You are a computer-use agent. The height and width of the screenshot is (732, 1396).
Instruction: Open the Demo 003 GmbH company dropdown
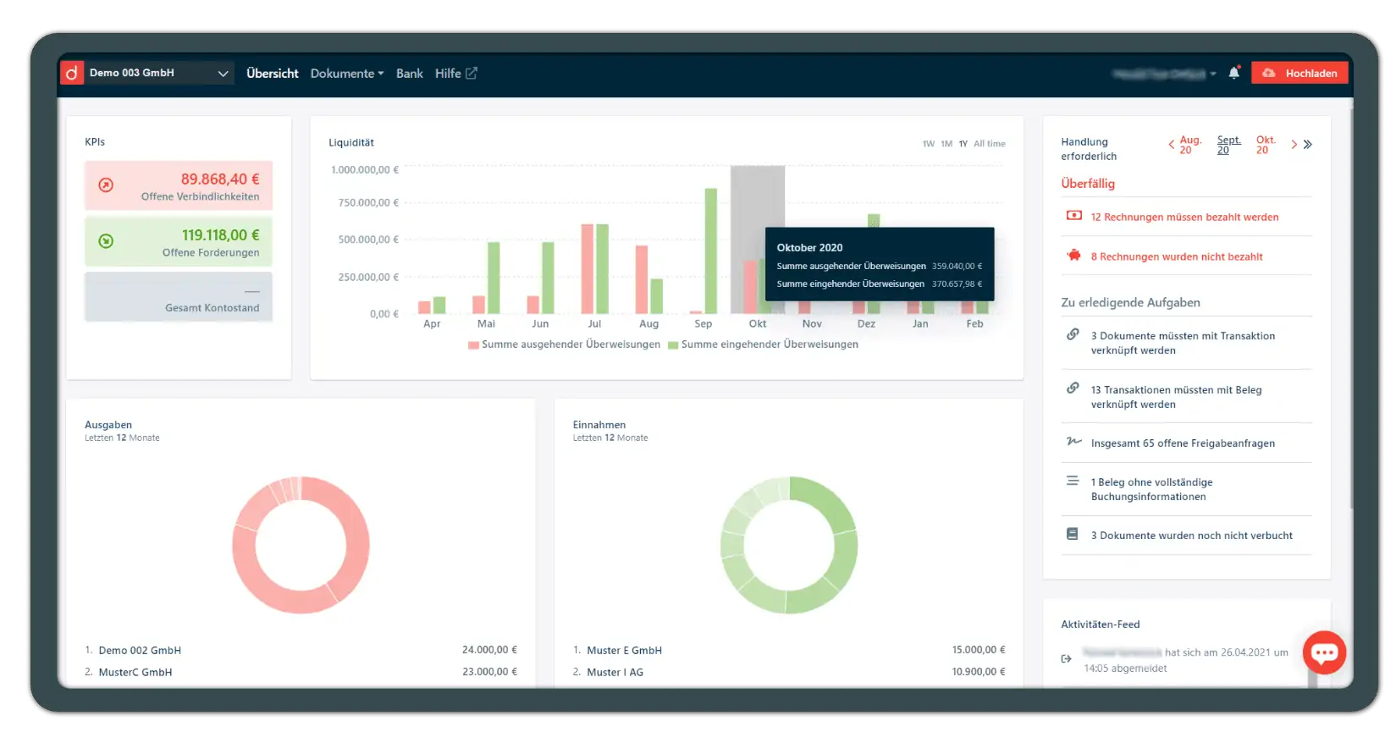[x=158, y=74]
